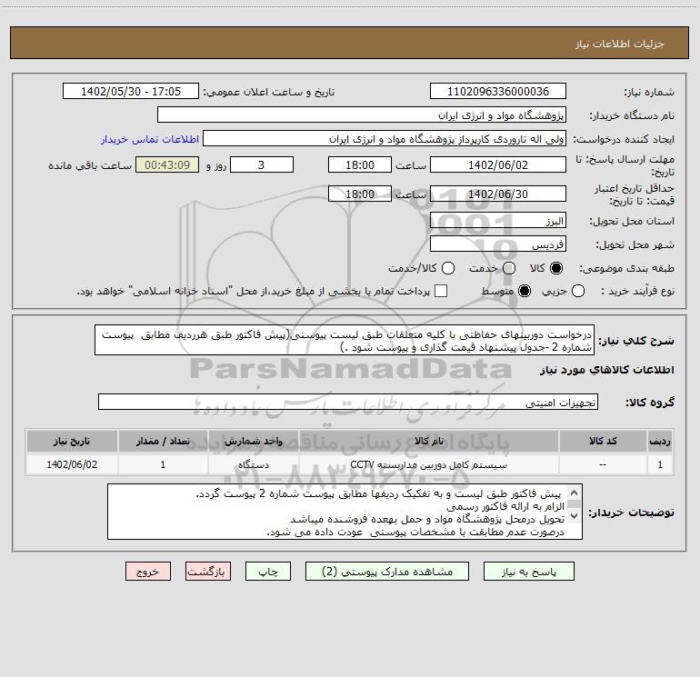Click the ایجاد کننده درخواست field

tap(385, 139)
